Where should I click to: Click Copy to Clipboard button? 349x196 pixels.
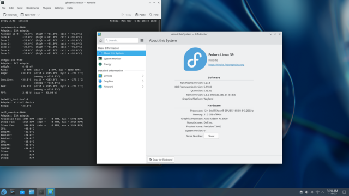(x=161, y=160)
